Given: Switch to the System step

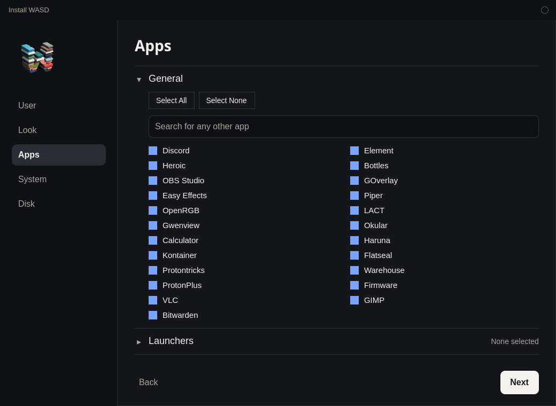Looking at the screenshot, I should tap(59, 179).
